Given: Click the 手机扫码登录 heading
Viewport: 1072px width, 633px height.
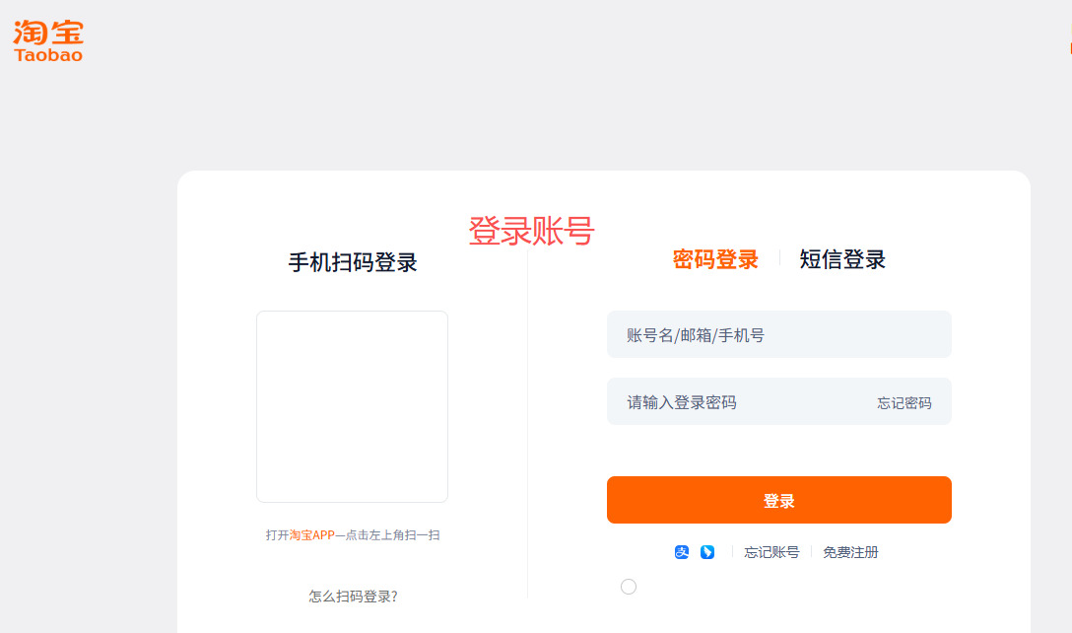Looking at the screenshot, I should 353,262.
